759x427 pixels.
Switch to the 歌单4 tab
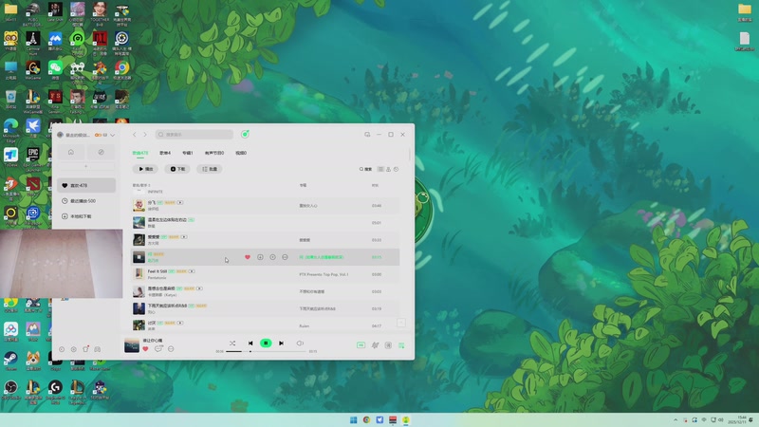pyautogui.click(x=165, y=153)
